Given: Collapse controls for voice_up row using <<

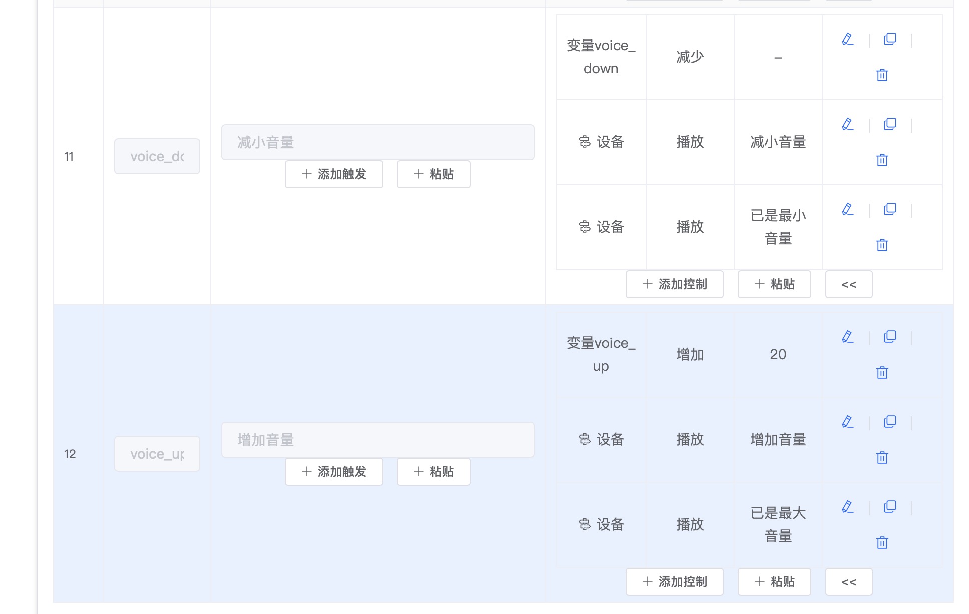Looking at the screenshot, I should point(848,582).
